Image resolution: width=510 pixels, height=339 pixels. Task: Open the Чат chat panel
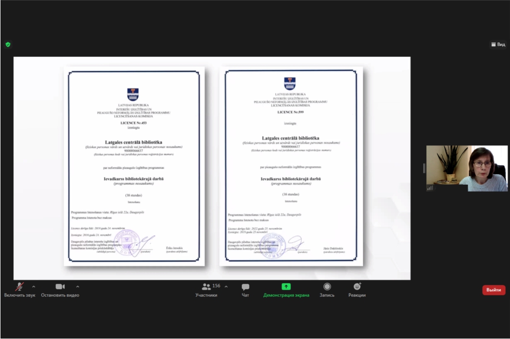[x=245, y=290]
